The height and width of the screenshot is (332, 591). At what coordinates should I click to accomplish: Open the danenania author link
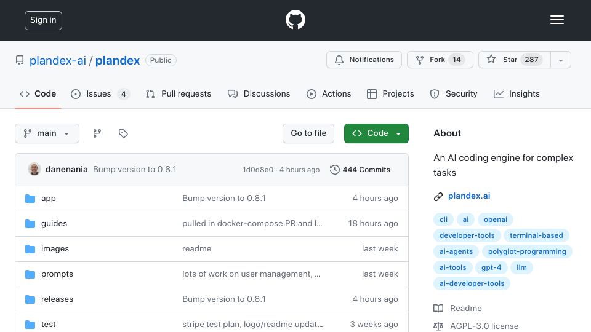coord(66,170)
